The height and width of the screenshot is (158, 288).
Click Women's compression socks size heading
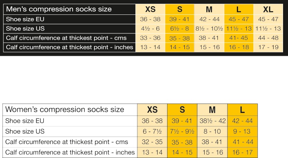65,109
